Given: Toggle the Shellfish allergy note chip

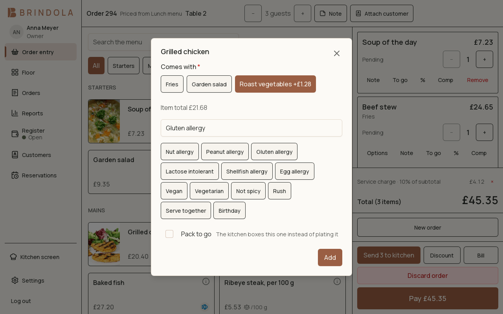Looking at the screenshot, I should pyautogui.click(x=247, y=171).
